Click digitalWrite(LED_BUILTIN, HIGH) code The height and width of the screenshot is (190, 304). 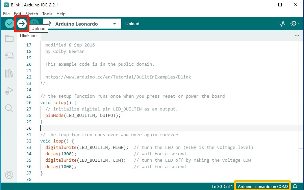87,147
